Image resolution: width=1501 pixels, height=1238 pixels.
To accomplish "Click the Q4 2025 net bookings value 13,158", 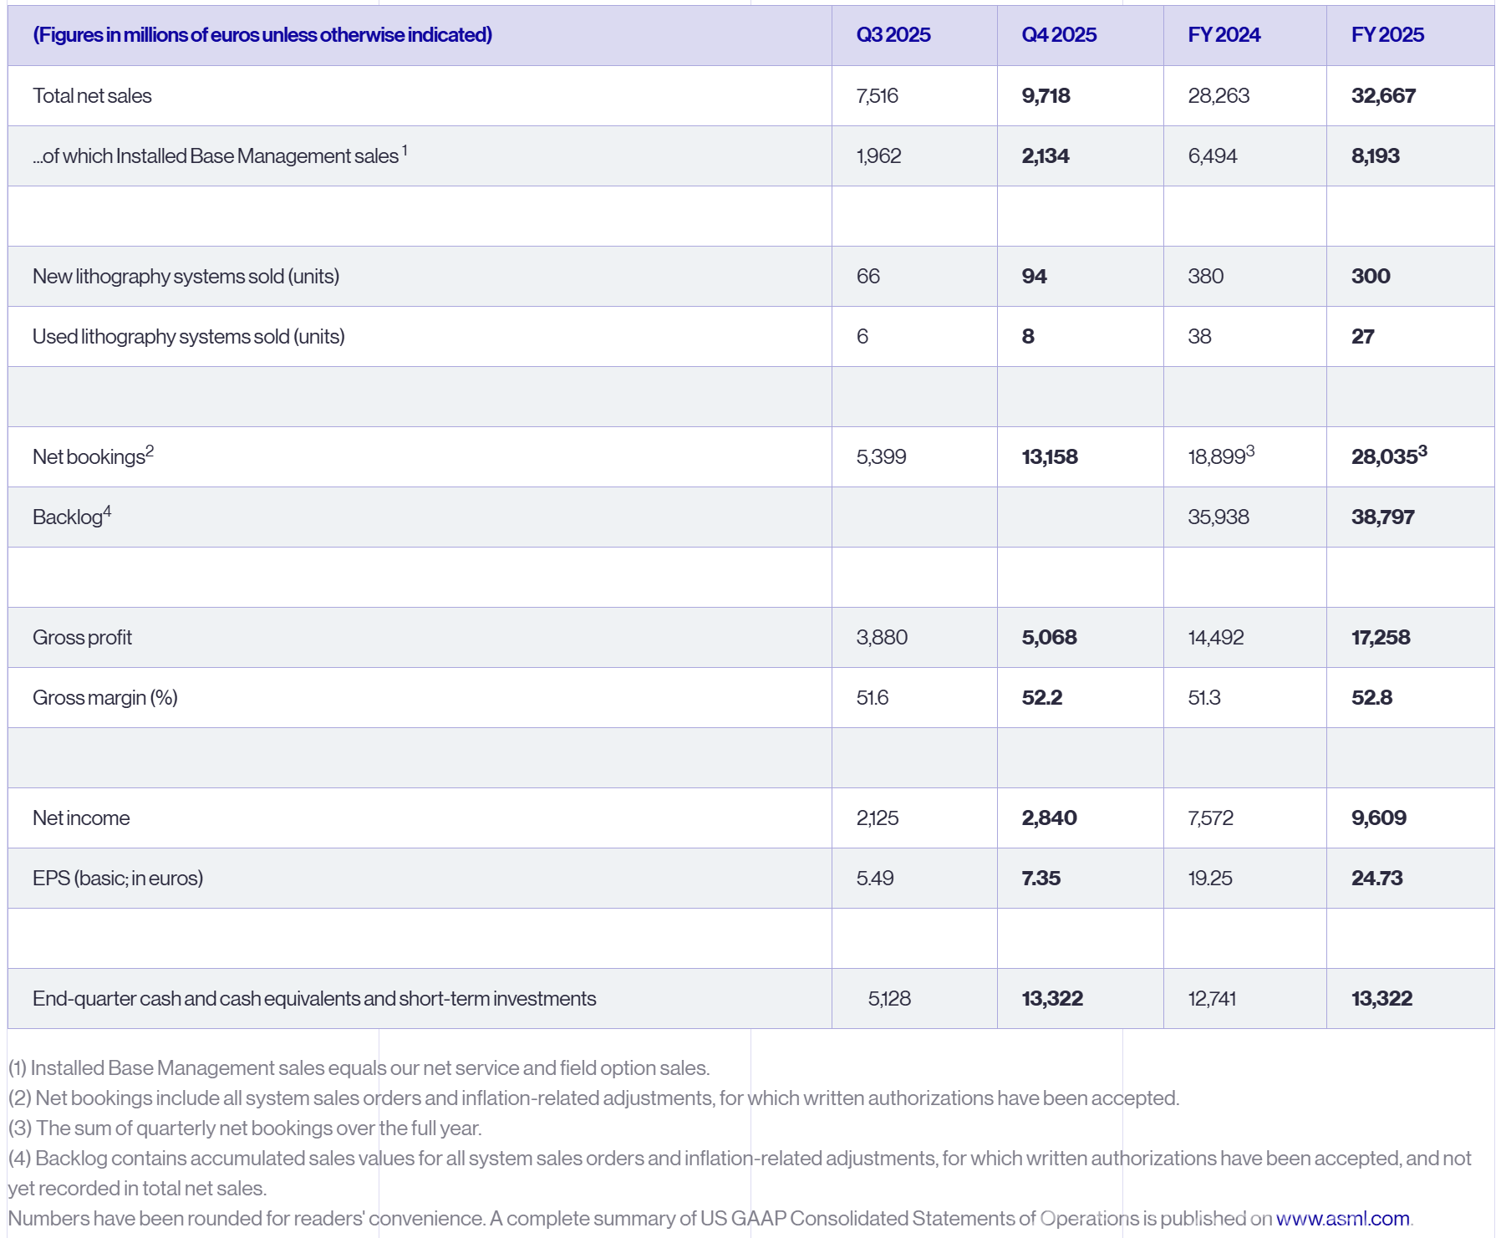I will click(x=1049, y=457).
